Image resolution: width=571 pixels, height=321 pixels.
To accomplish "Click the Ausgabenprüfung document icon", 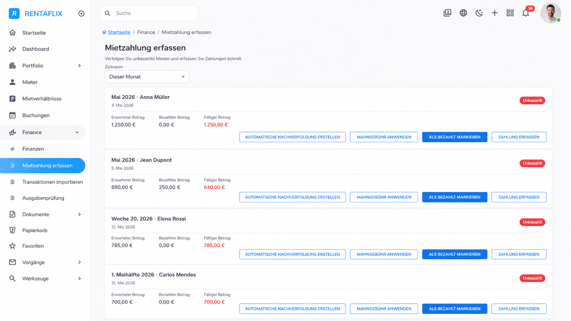I will (x=13, y=198).
